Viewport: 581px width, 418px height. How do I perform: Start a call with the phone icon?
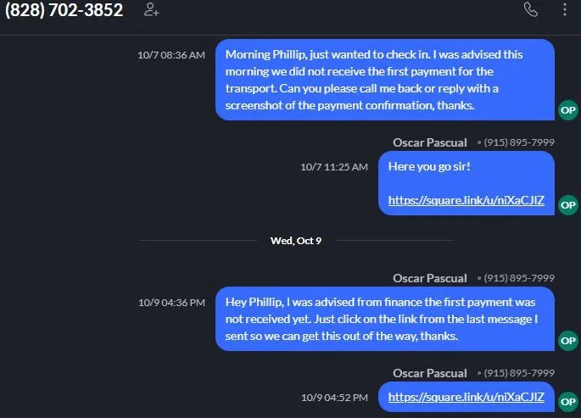531,10
